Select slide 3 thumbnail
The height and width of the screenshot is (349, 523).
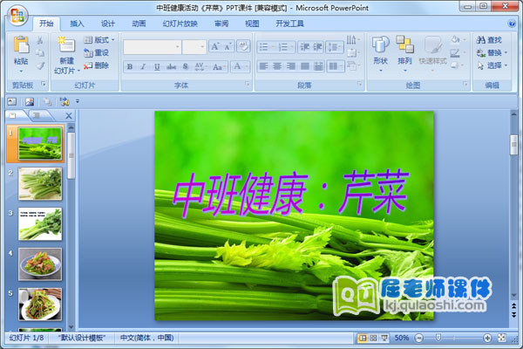click(x=40, y=223)
